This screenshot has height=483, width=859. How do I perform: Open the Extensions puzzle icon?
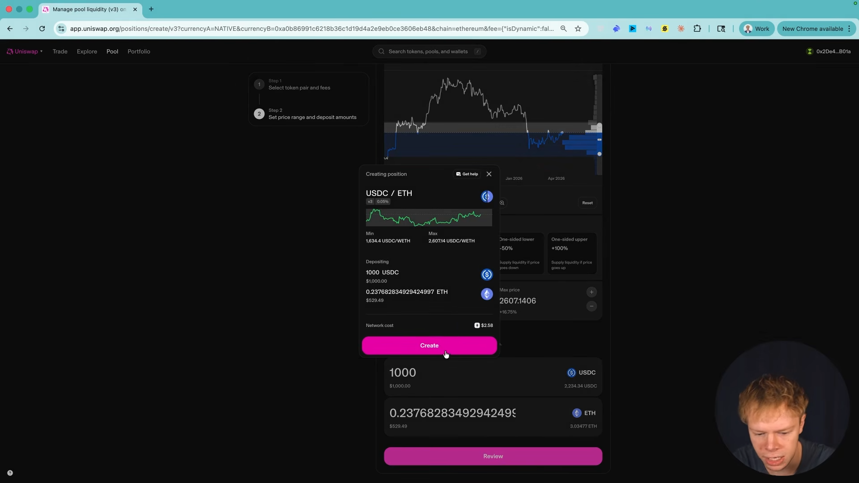click(x=697, y=29)
